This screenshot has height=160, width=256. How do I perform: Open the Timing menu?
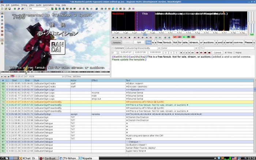pyautogui.click(x=24, y=5)
